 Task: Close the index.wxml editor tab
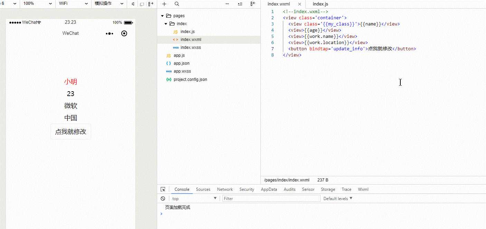[x=299, y=4]
